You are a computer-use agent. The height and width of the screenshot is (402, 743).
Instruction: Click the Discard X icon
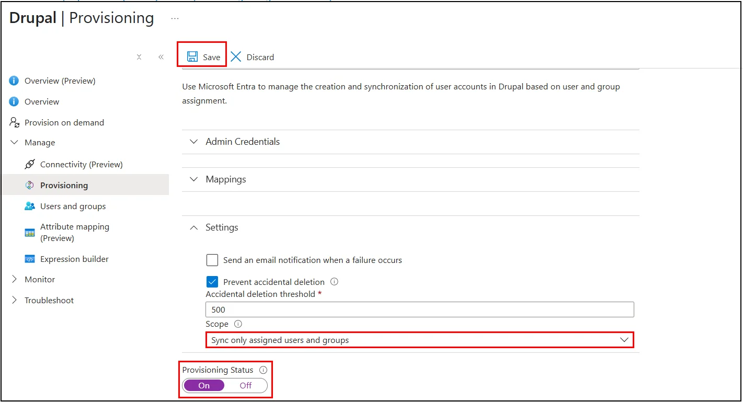pos(236,57)
